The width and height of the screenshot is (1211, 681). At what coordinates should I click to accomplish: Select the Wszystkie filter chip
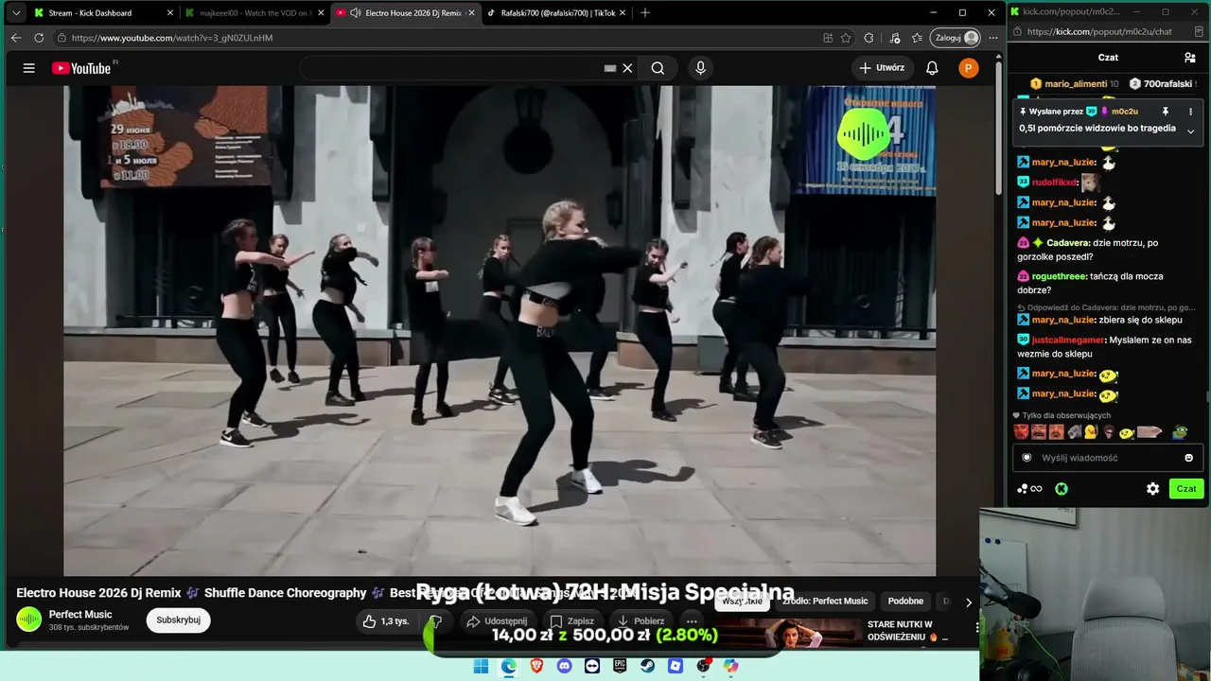tap(742, 602)
